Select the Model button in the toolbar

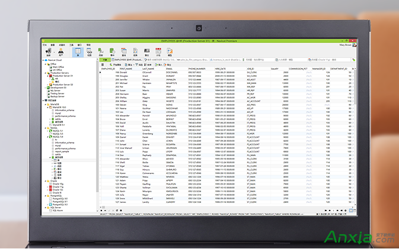click(x=170, y=52)
